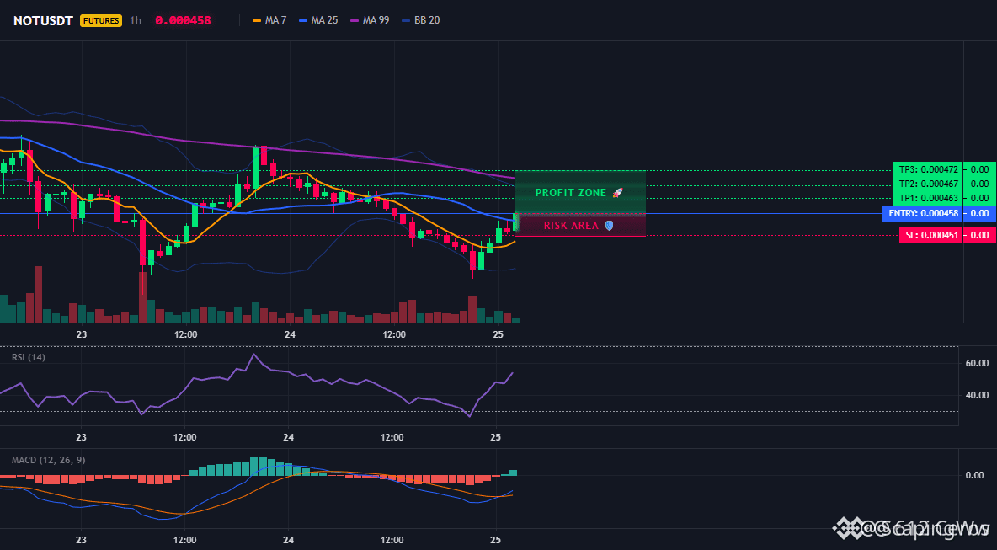The image size is (997, 550).
Task: Click the MA 7 legend entry
Action: tap(269, 20)
